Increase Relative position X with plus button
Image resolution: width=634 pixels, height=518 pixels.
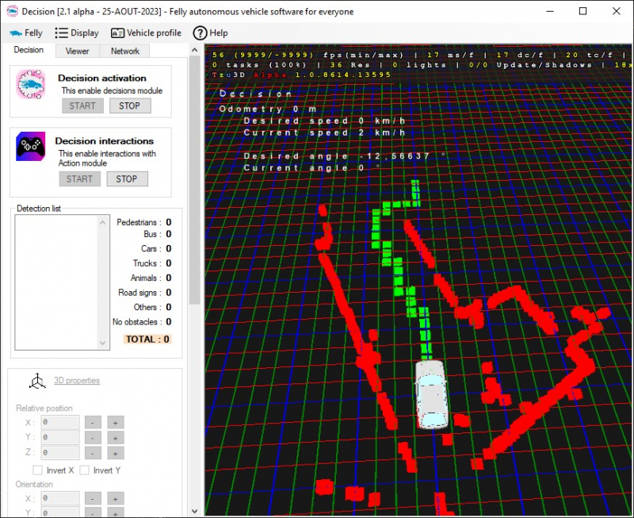pyautogui.click(x=115, y=423)
